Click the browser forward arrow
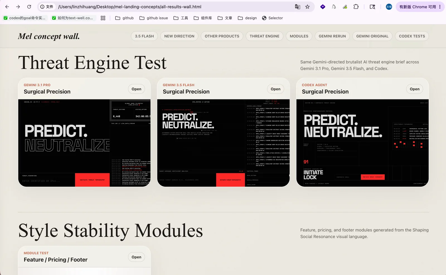 (18, 7)
